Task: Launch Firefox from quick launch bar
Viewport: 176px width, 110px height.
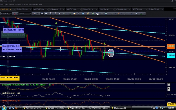Action: coord(16,108)
